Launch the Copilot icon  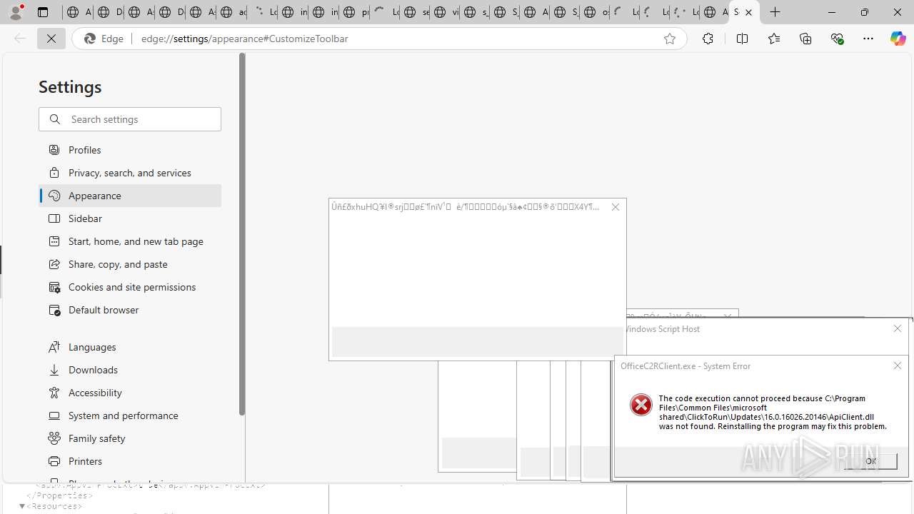click(898, 39)
